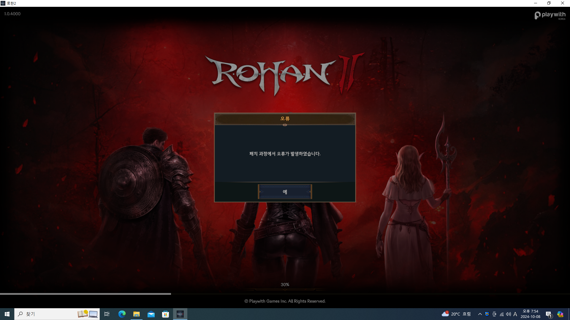Click the 로한2 app icon in title bar
570x320 pixels.
point(3,3)
